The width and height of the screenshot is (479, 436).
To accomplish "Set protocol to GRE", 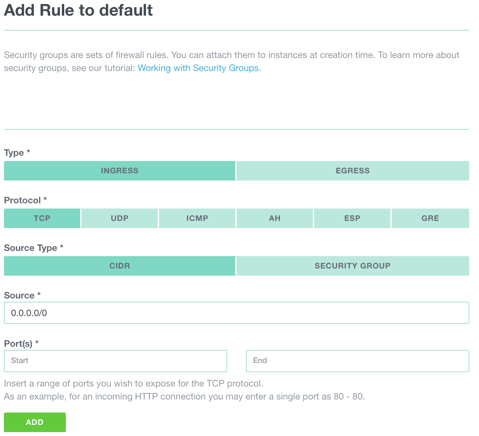I will click(x=430, y=218).
